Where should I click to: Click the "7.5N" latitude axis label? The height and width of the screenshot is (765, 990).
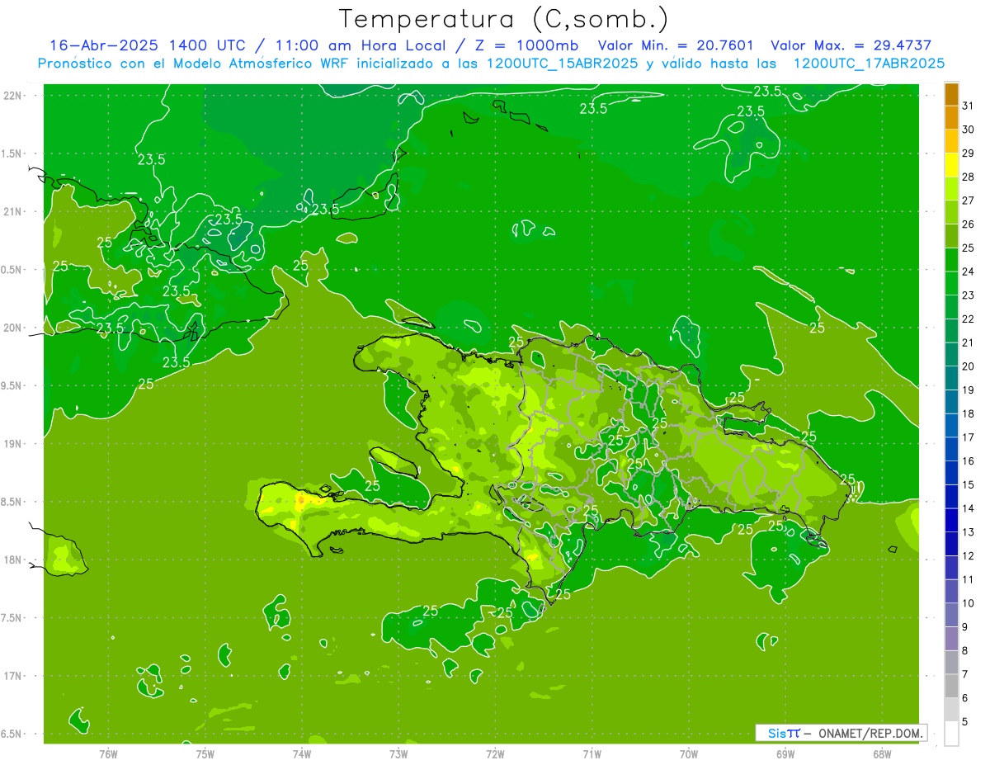click(12, 617)
